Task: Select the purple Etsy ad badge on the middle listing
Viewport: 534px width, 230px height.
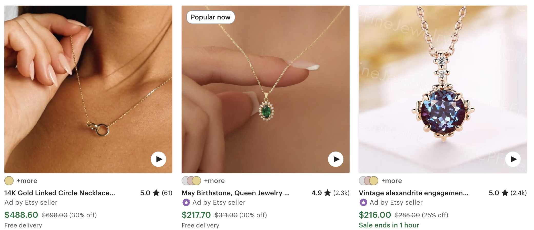Action: tap(186, 202)
